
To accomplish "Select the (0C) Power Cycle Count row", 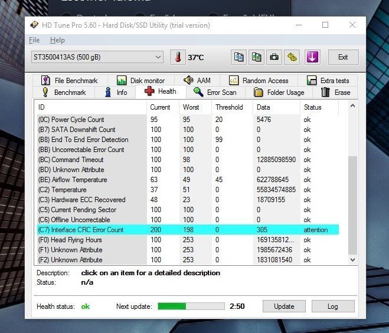I will pyautogui.click(x=188, y=120).
